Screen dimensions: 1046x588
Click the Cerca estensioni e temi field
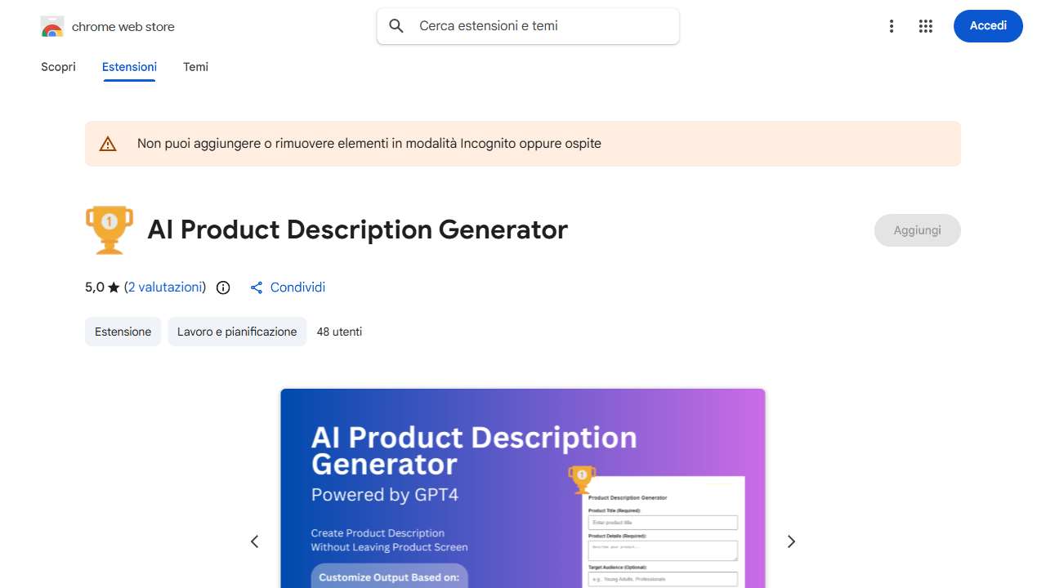point(527,25)
